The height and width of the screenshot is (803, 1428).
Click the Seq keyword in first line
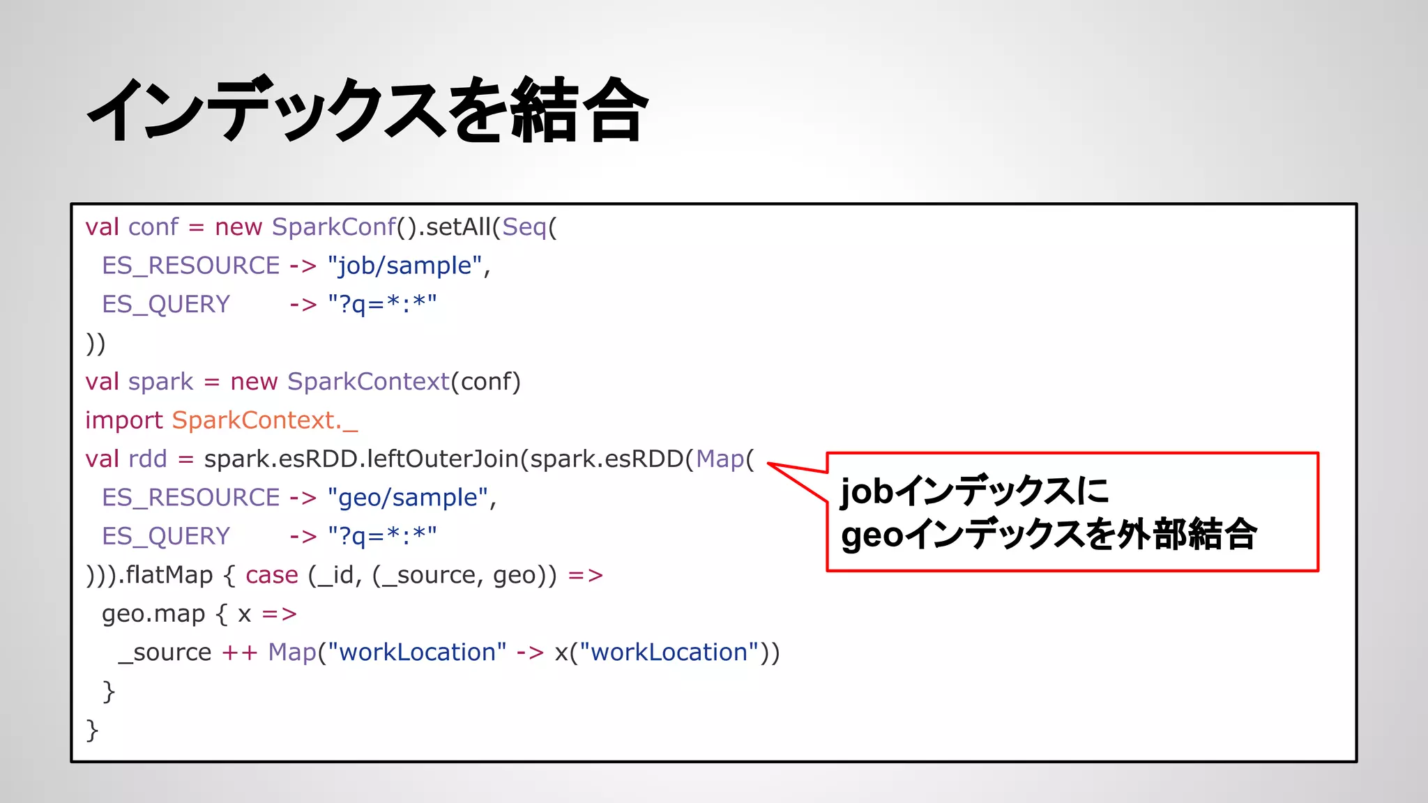tap(524, 227)
